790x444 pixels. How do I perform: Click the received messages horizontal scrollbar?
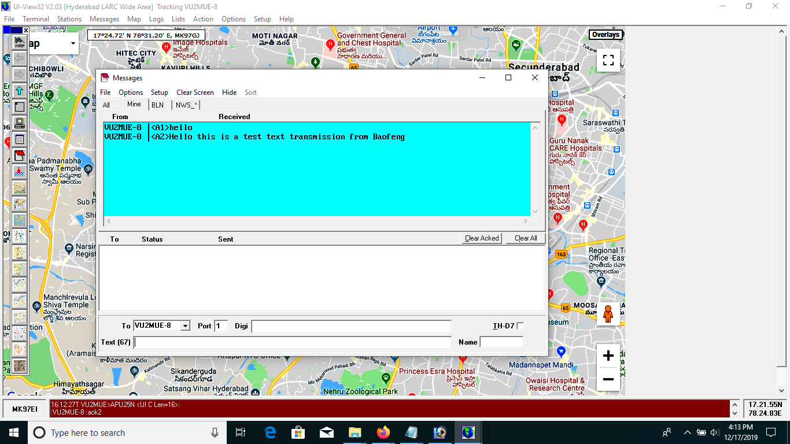point(316,221)
